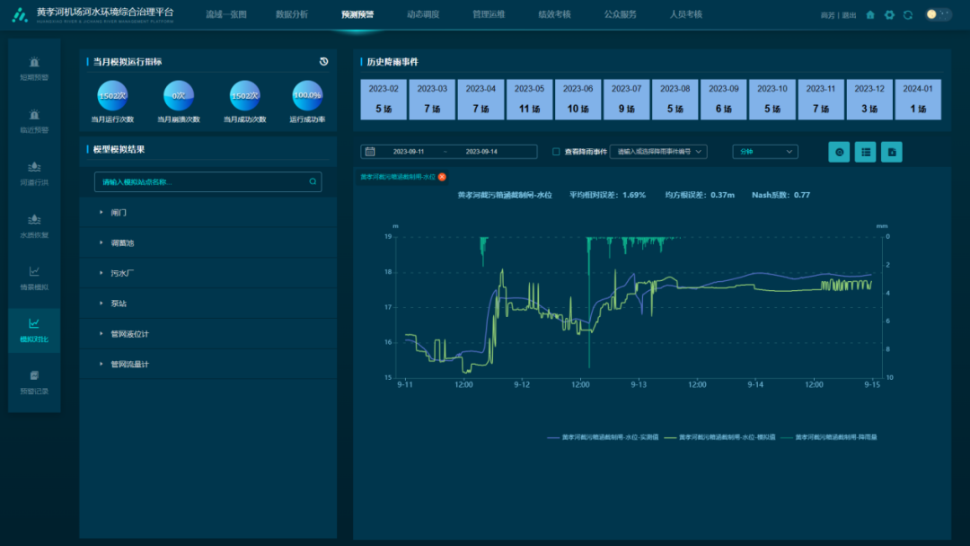The image size is (970, 546).
Task: Switch to 数据分析 top menu tab
Action: (291, 14)
